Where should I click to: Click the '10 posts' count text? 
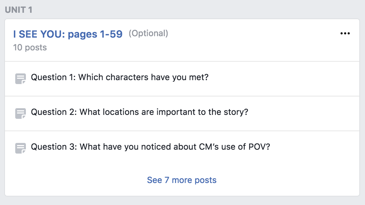tap(30, 48)
